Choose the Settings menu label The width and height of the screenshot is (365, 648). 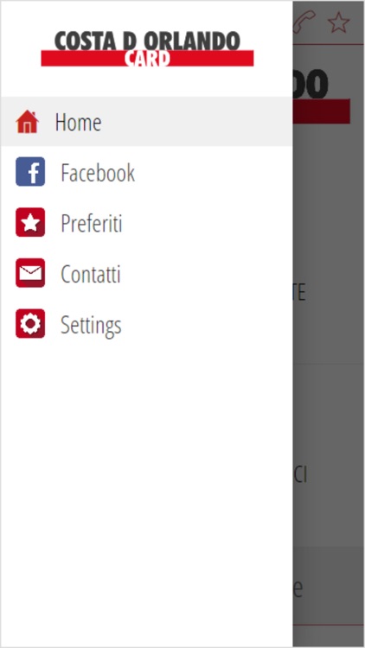91,325
